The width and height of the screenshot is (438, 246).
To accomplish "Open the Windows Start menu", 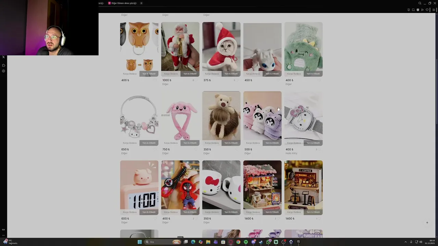I will pos(140,242).
